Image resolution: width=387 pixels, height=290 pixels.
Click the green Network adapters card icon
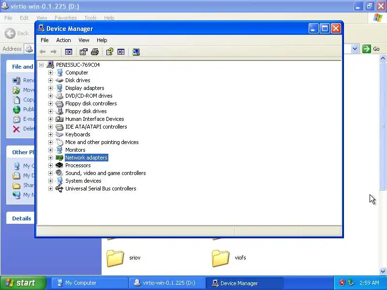(60, 158)
